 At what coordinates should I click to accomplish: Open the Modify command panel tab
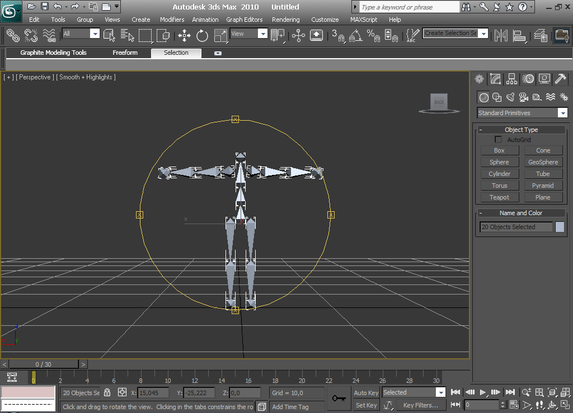pos(495,79)
